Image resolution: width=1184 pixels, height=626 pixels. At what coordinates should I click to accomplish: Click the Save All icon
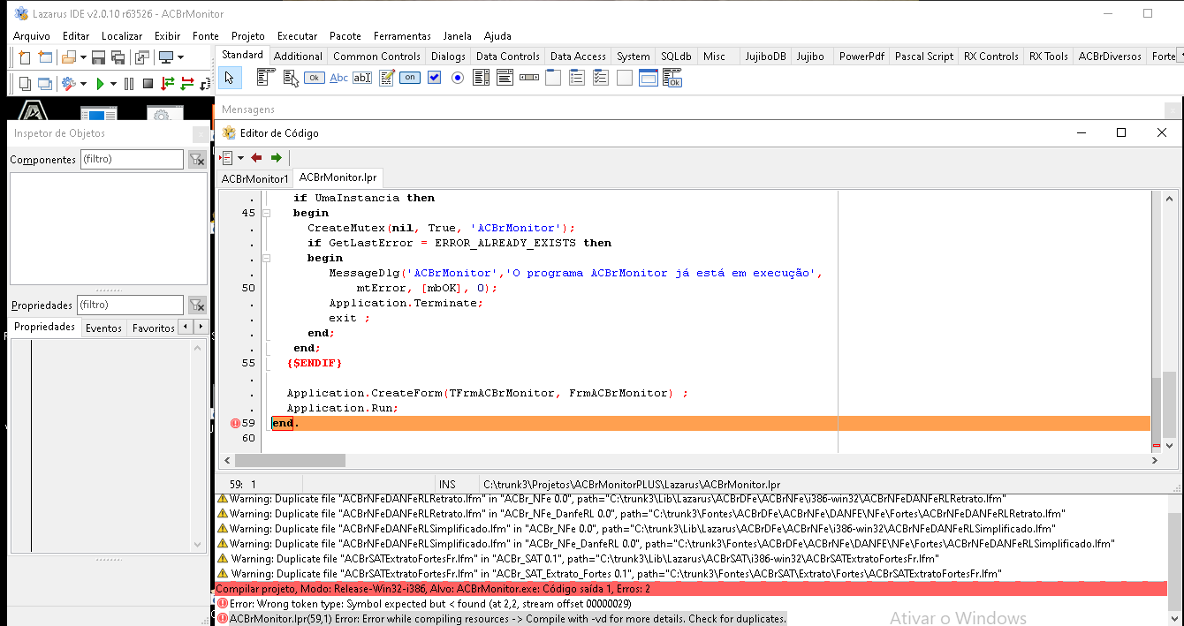pos(118,57)
